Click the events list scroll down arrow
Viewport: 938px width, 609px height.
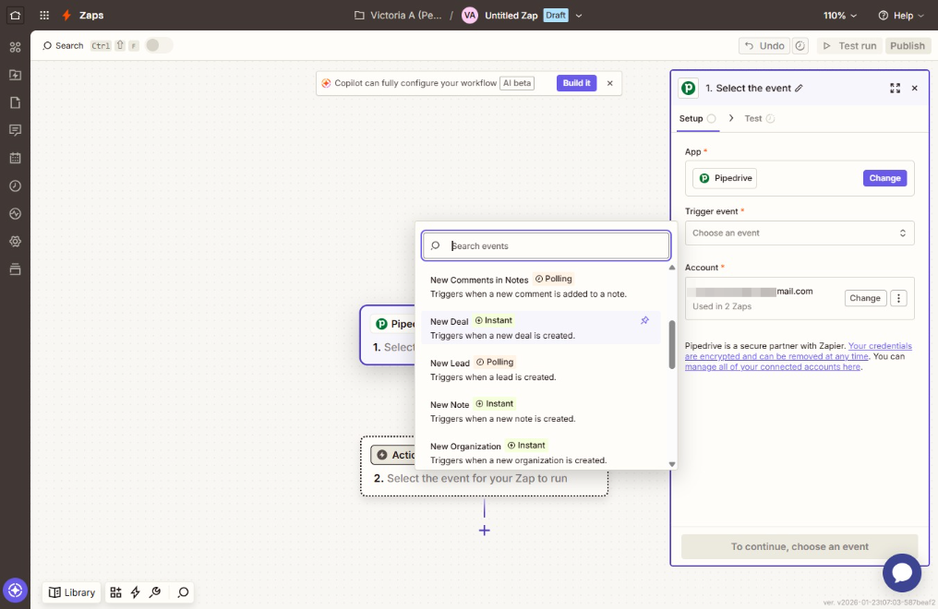(672, 464)
